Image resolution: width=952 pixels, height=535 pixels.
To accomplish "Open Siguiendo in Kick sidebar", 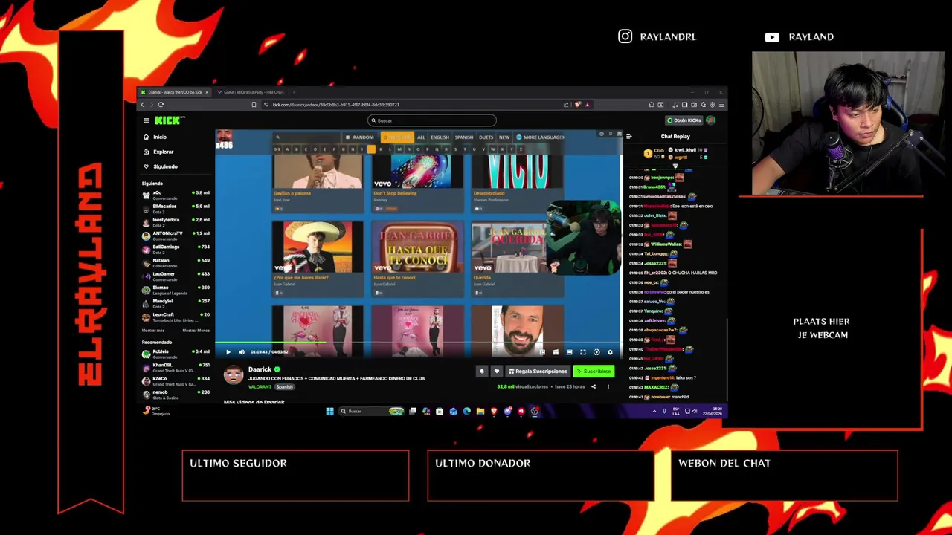I will [x=161, y=166].
